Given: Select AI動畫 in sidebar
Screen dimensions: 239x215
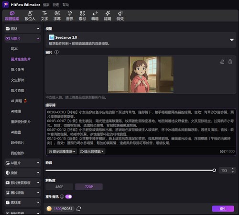Looking at the screenshot, I should [16, 132].
